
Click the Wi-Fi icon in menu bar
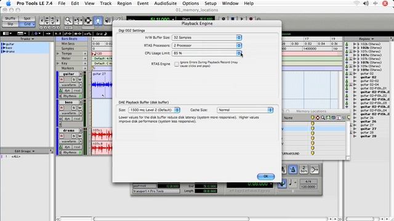pyautogui.click(x=356, y=3)
